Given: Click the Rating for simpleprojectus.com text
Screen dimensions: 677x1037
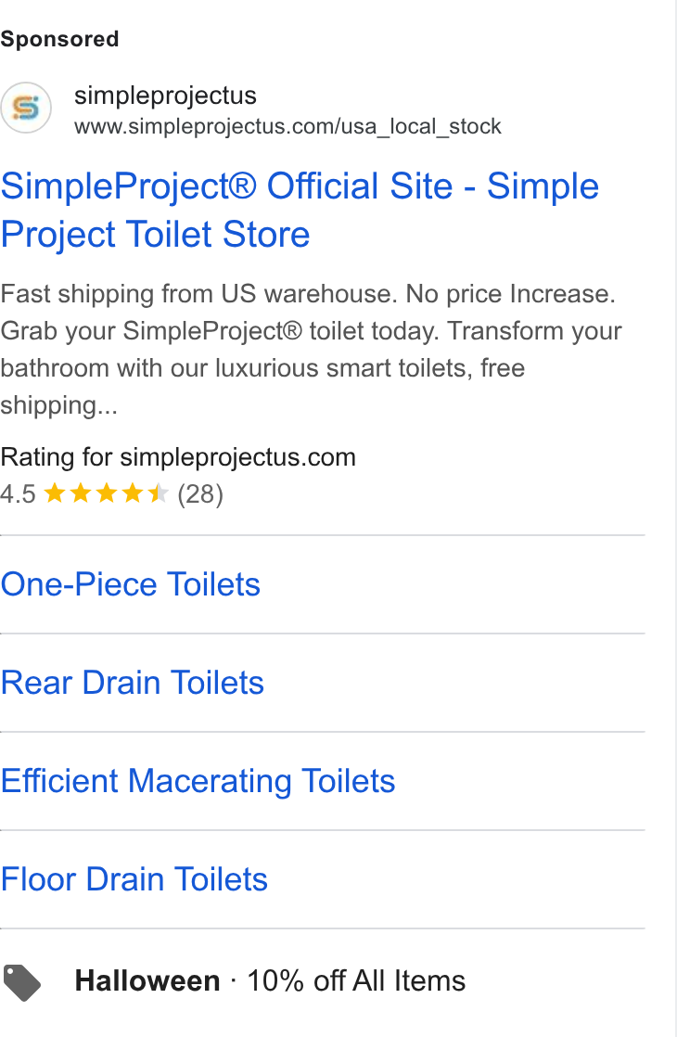Looking at the screenshot, I should click(x=178, y=457).
